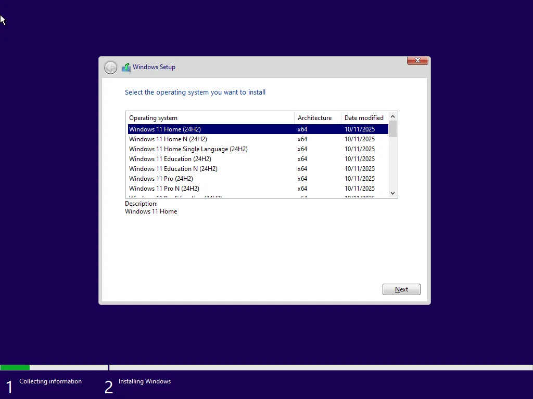533x399 pixels.
Task: Click the green setup progress bar
Action: coord(15,367)
